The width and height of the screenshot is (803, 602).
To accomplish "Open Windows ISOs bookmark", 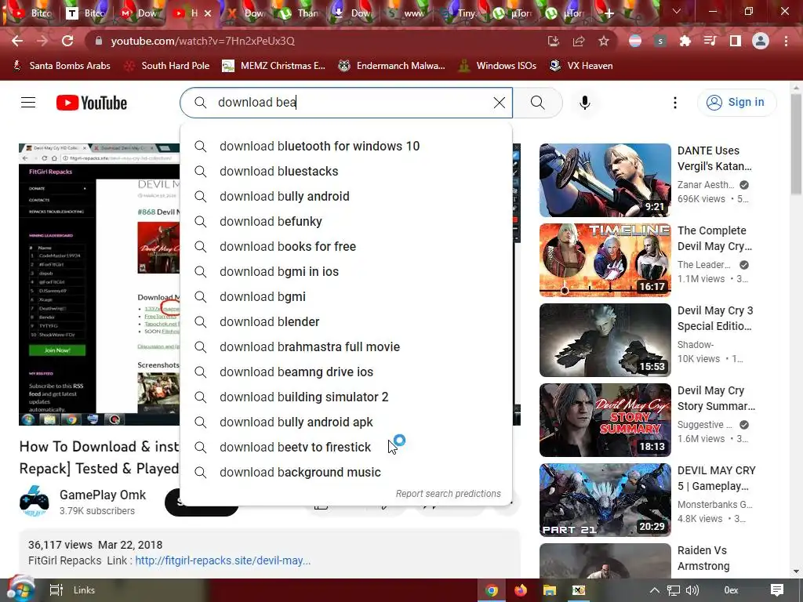I will pyautogui.click(x=496, y=66).
